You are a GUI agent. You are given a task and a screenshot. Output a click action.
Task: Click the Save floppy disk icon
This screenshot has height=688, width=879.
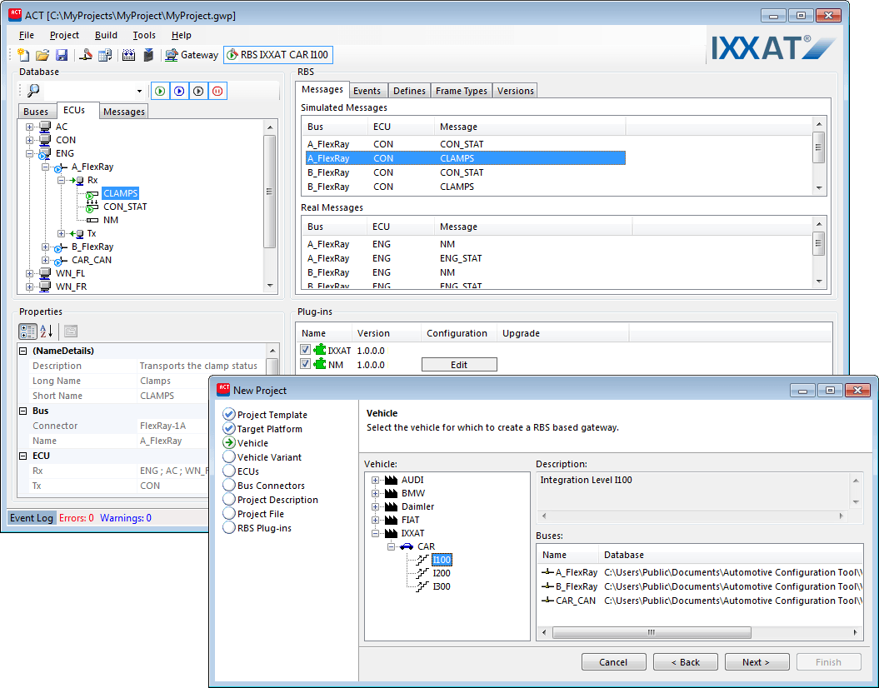(62, 55)
